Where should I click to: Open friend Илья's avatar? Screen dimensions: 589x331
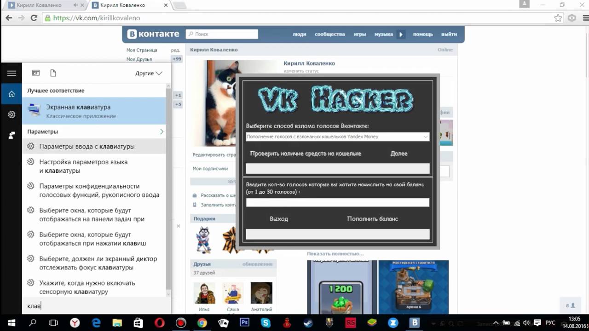tap(204, 293)
